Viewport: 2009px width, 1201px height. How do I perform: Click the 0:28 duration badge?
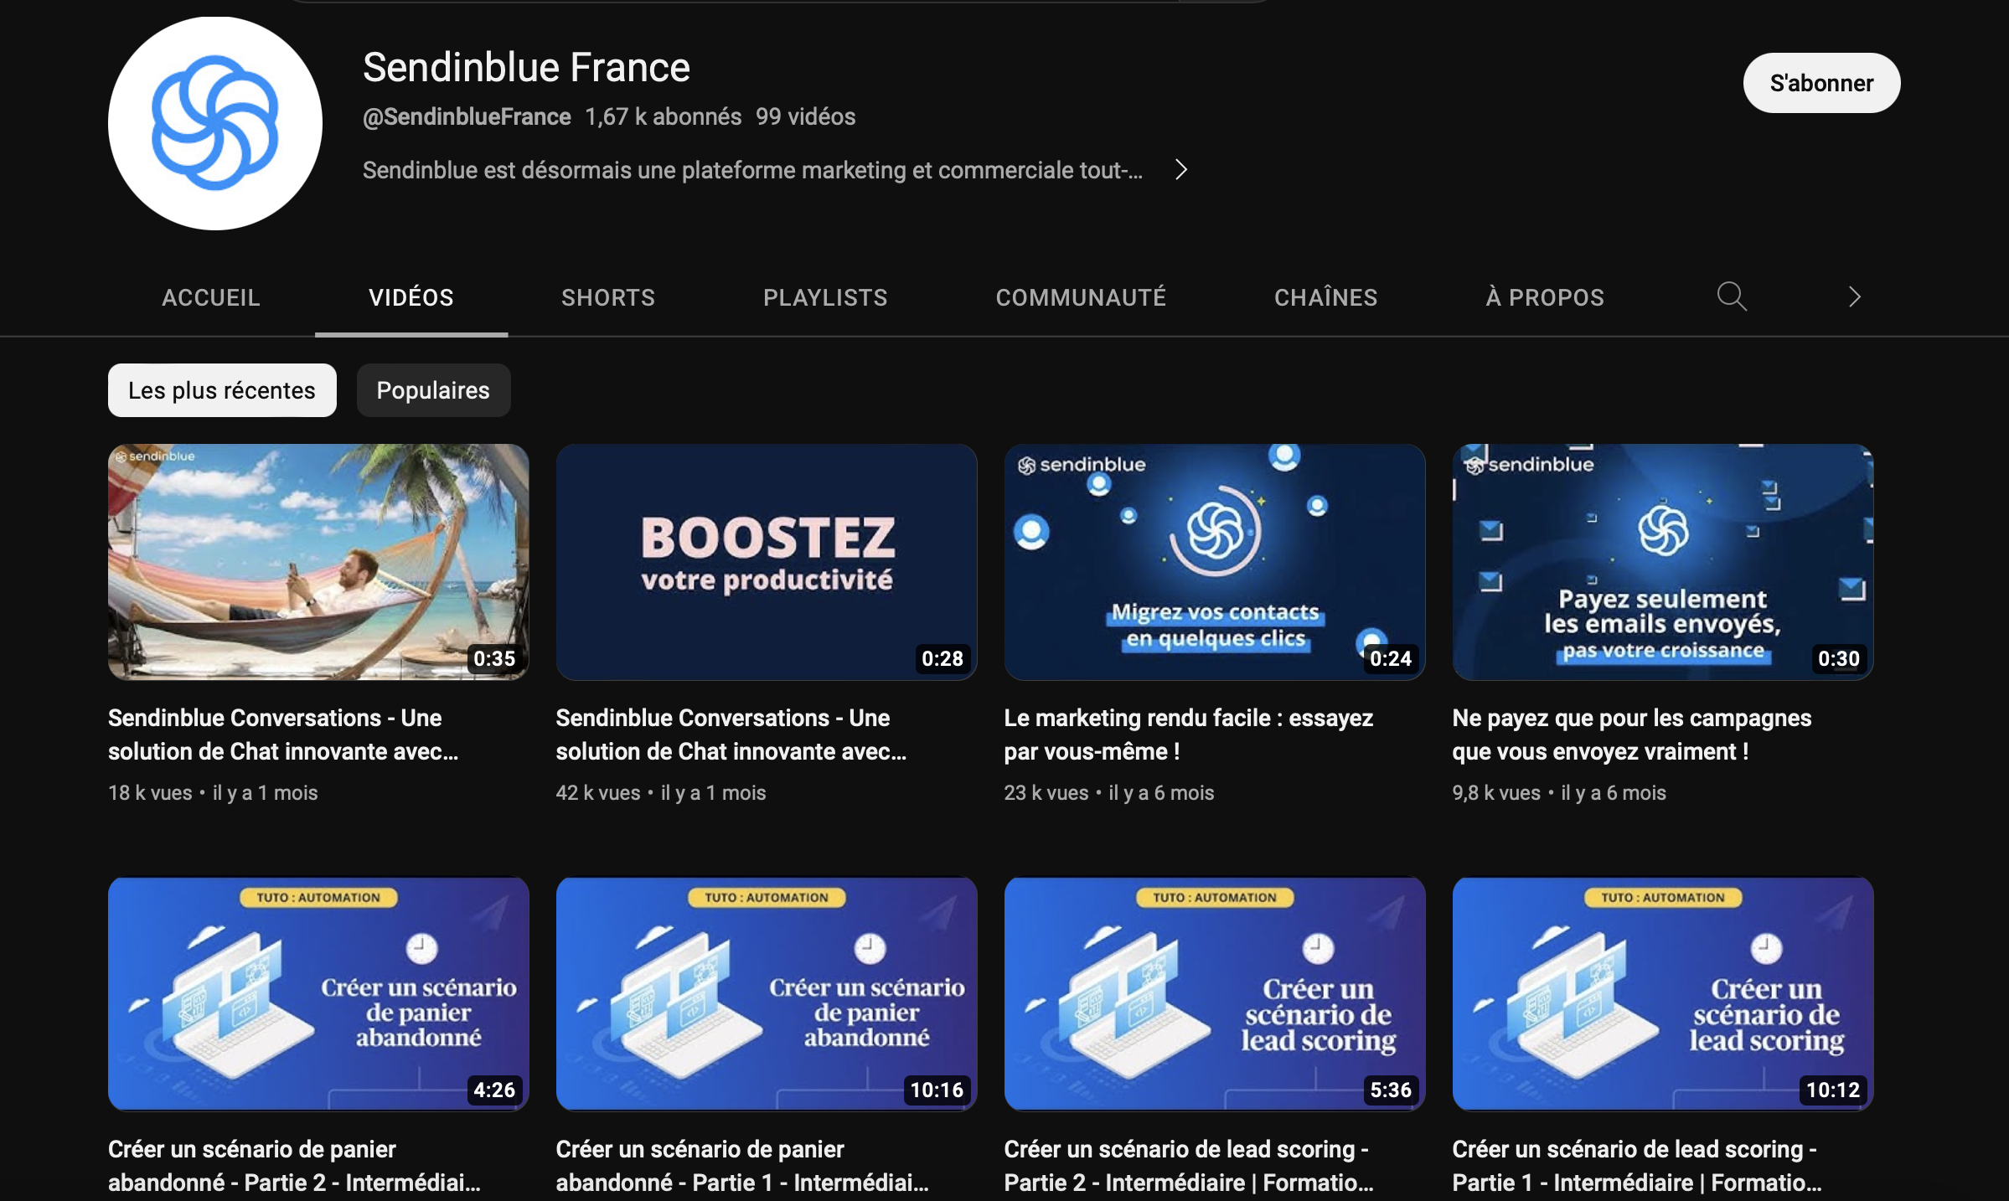tap(943, 658)
